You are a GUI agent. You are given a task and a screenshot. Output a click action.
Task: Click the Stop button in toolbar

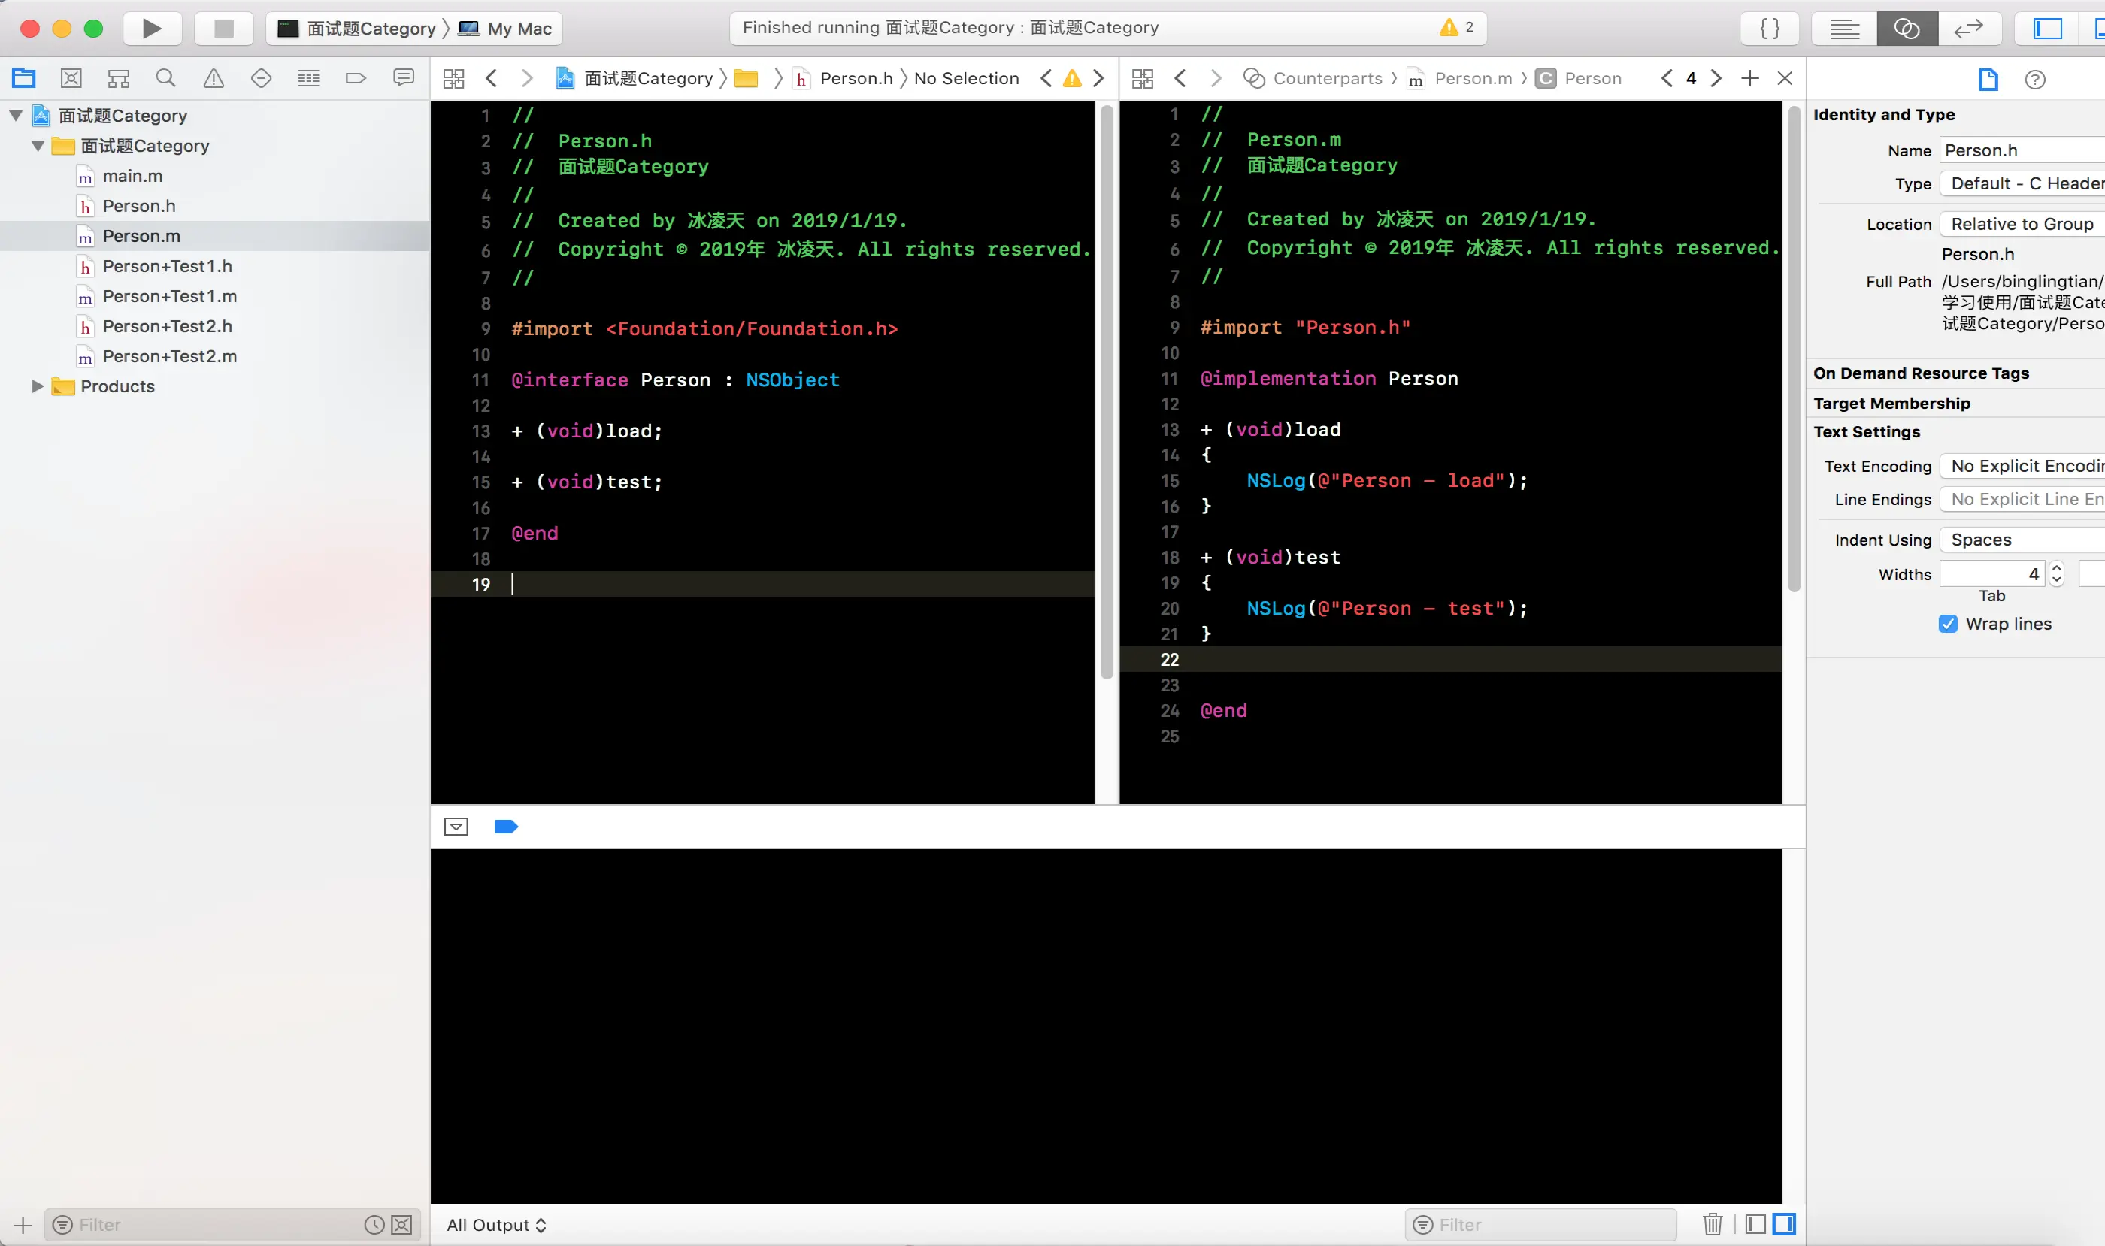223,29
